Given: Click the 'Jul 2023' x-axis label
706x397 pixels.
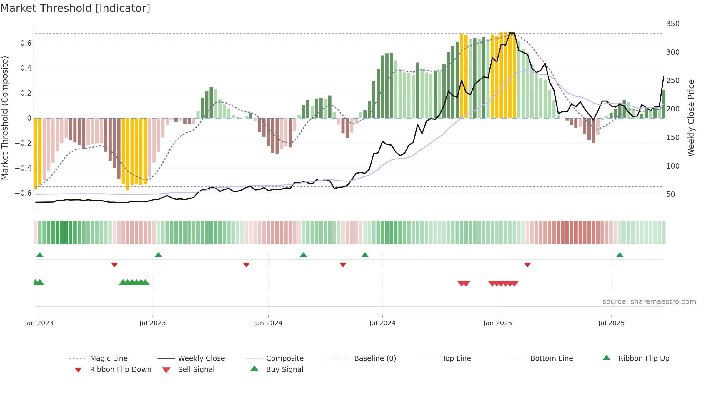Looking at the screenshot, I should point(153,323).
